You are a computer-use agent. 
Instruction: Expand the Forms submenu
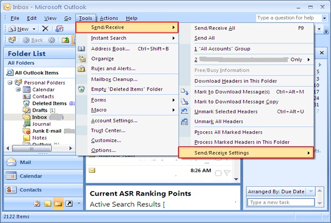click(127, 100)
